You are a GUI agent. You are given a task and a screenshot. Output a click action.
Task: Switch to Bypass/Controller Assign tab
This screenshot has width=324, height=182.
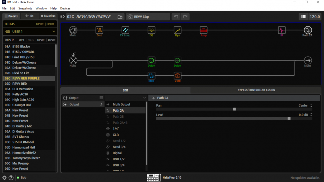(256, 90)
